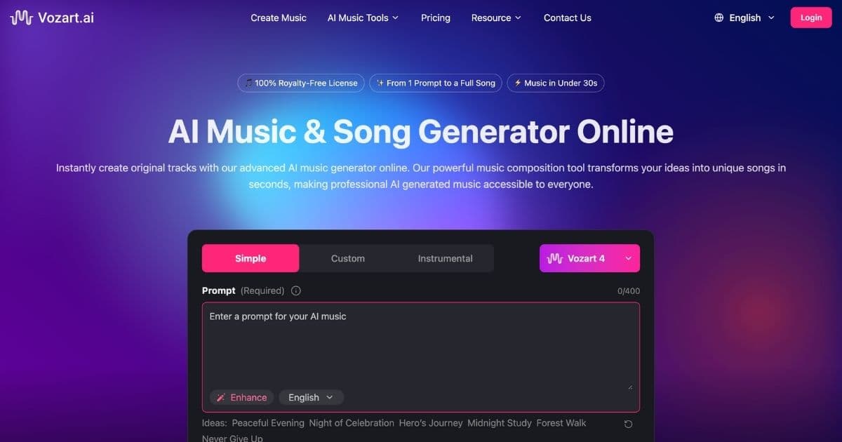The width and height of the screenshot is (842, 442).
Task: Open the Vozart 4 model dropdown
Action: click(589, 258)
